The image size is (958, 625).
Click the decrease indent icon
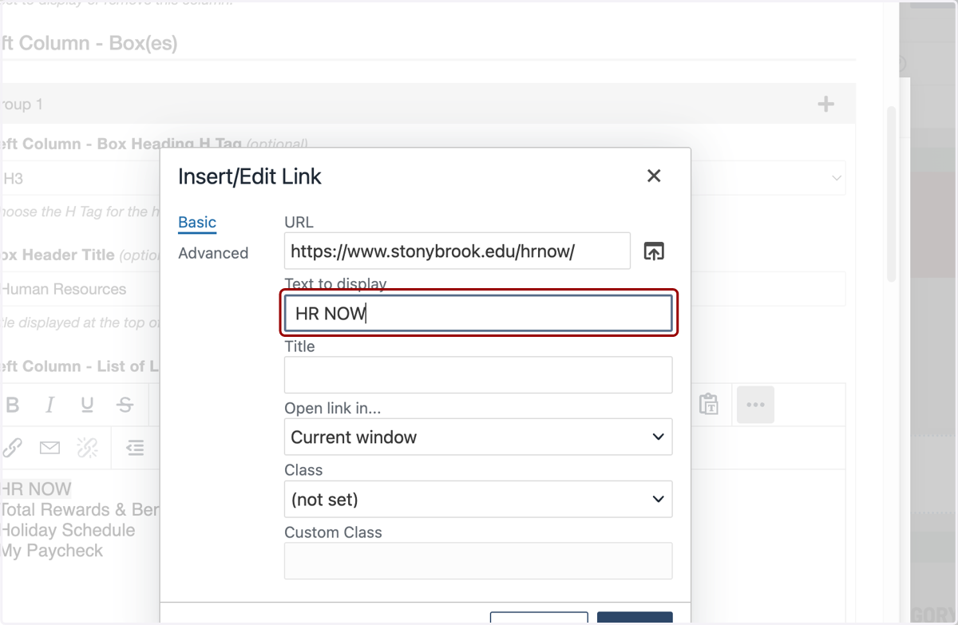coord(135,448)
